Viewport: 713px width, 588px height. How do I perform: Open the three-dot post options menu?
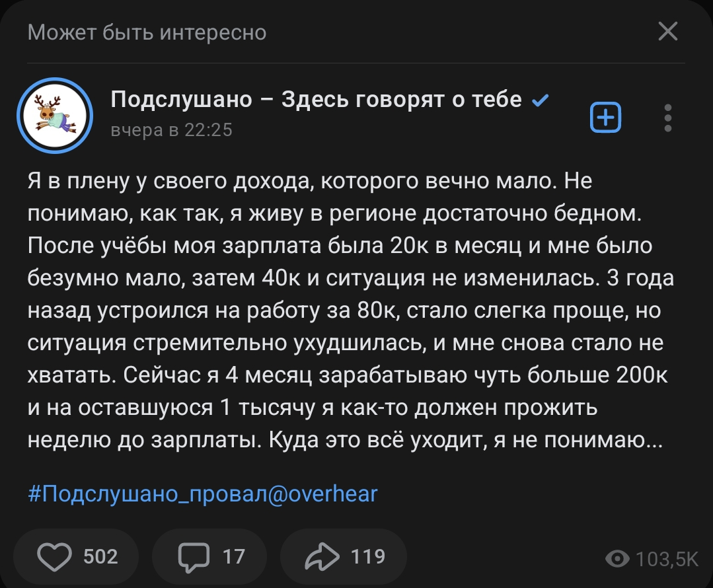pyautogui.click(x=668, y=118)
